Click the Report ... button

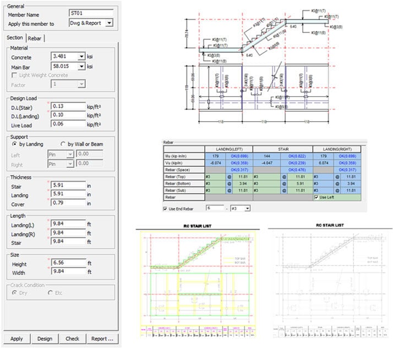(x=102, y=339)
